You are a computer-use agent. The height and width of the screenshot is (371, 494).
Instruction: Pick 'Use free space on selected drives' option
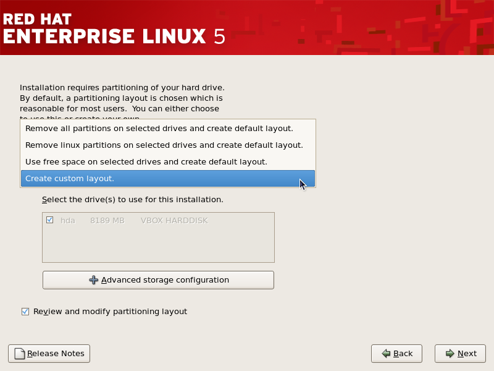click(x=168, y=162)
